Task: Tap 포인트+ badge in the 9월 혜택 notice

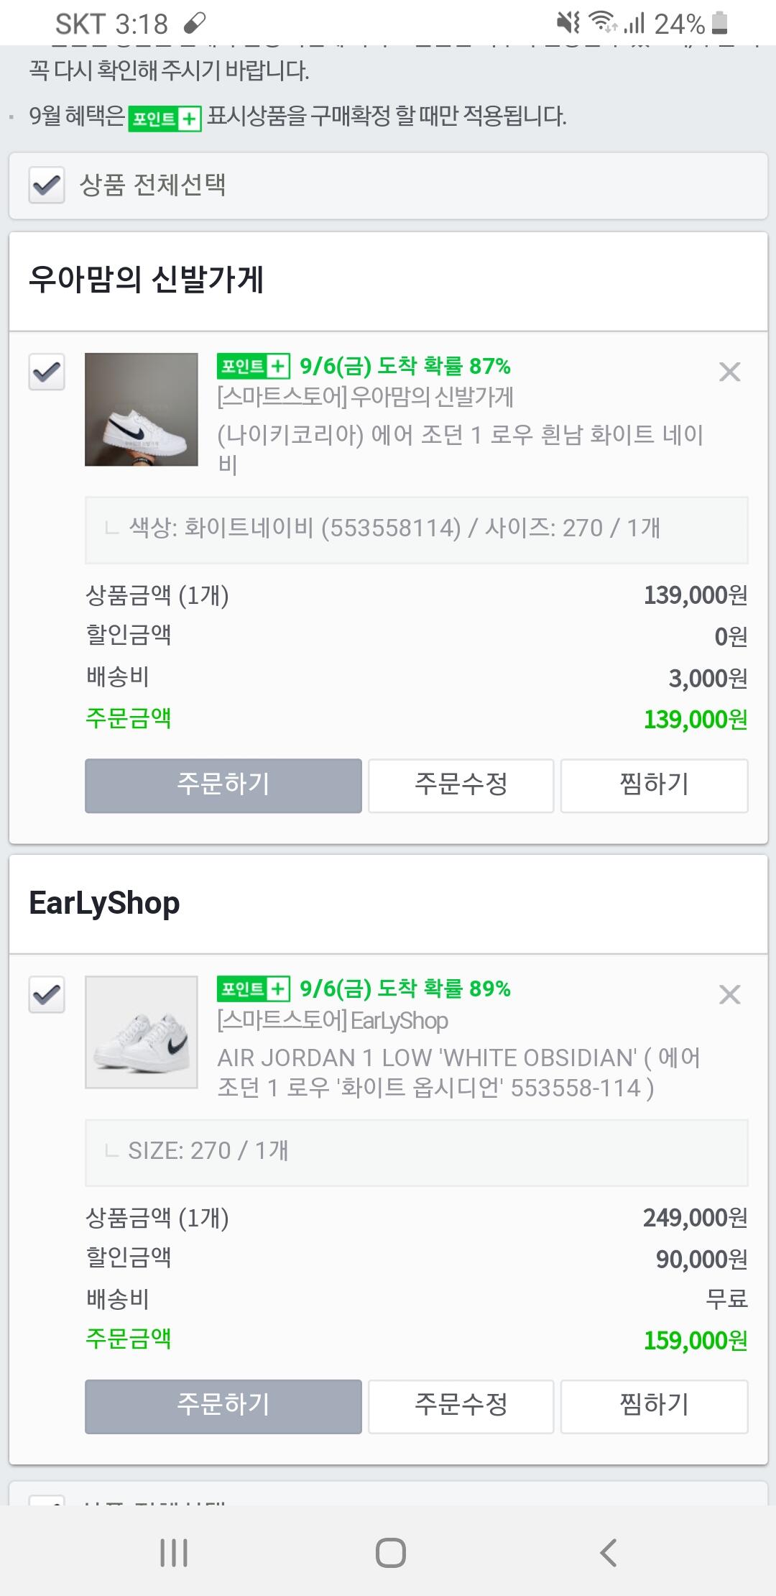Action: tap(165, 118)
